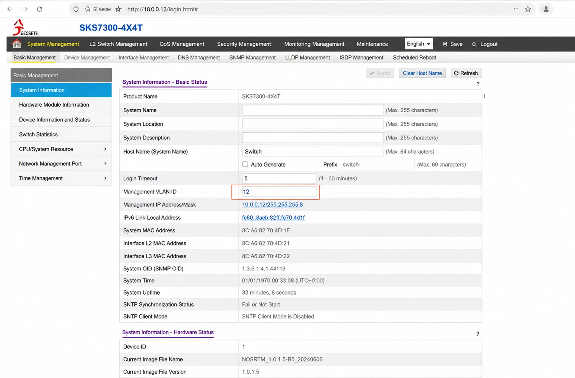Viewport: 575px width, 378px height.
Task: Expand Time Management submenu
Action: (105, 178)
